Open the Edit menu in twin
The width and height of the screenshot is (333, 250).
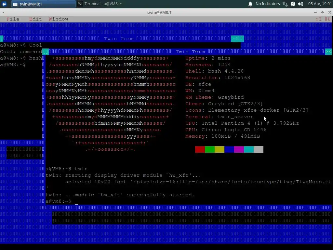pyautogui.click(x=35, y=19)
